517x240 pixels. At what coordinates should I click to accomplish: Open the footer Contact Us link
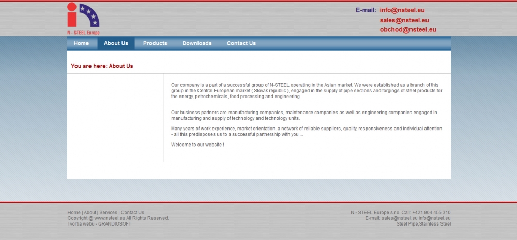132,212
